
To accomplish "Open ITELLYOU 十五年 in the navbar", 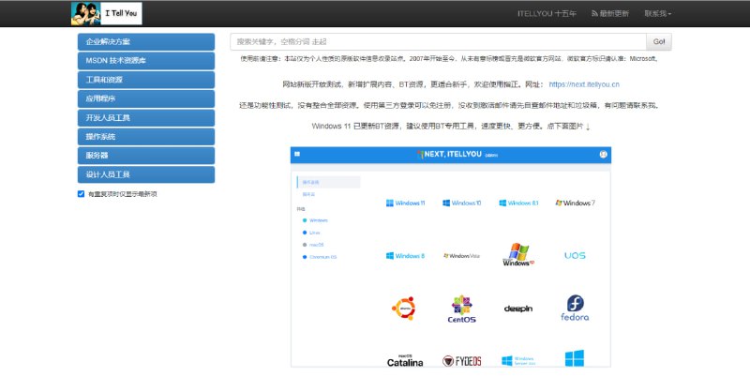I will click(x=547, y=14).
